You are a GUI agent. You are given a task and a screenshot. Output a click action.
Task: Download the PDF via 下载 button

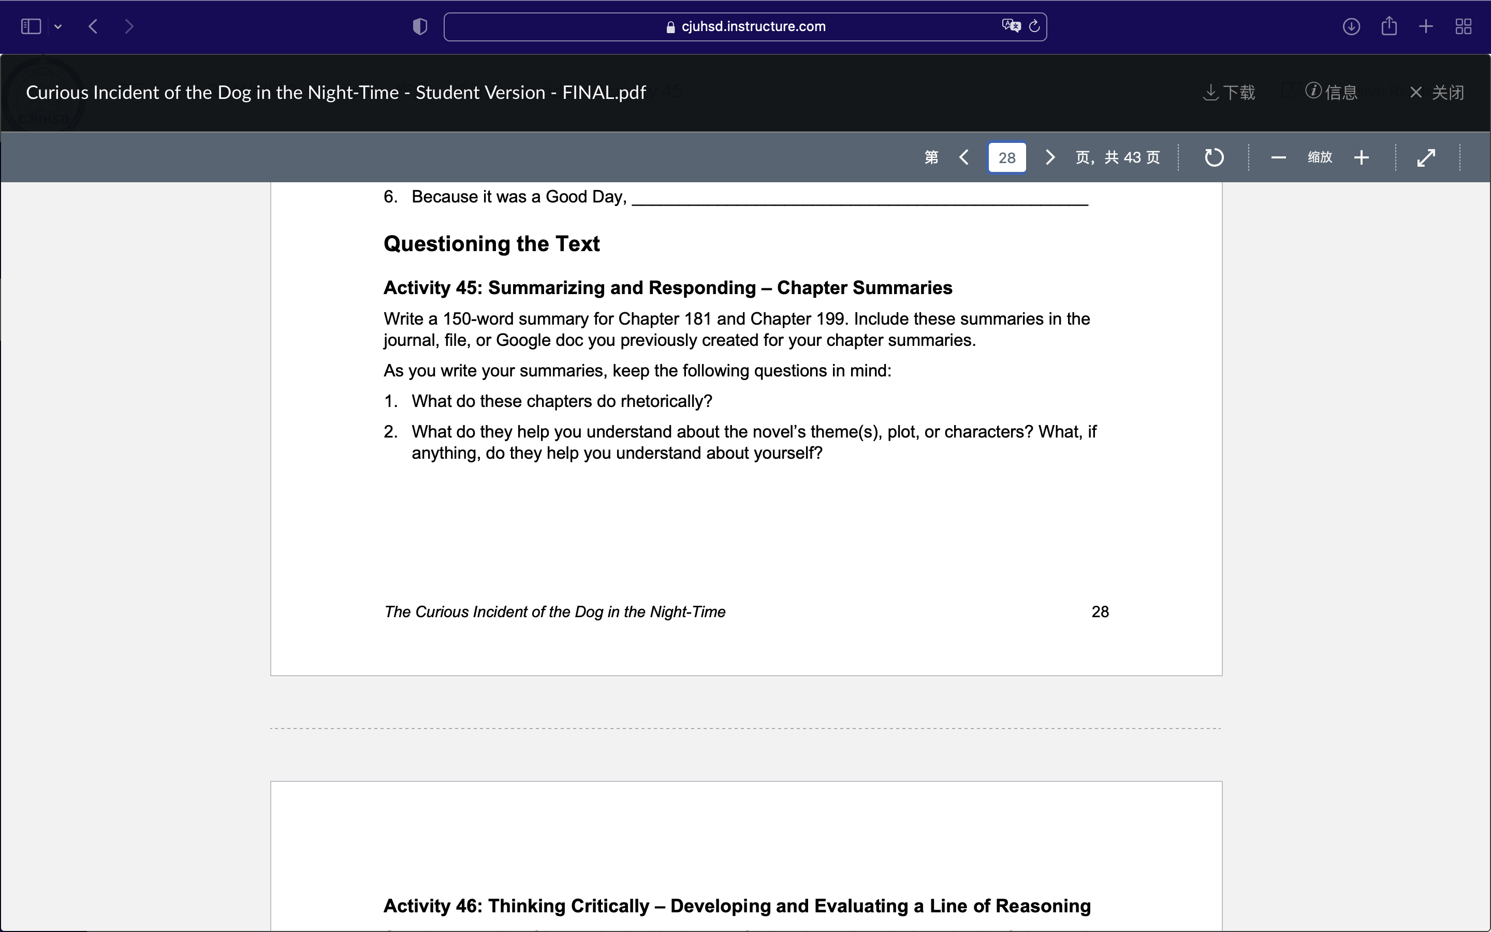tap(1229, 93)
